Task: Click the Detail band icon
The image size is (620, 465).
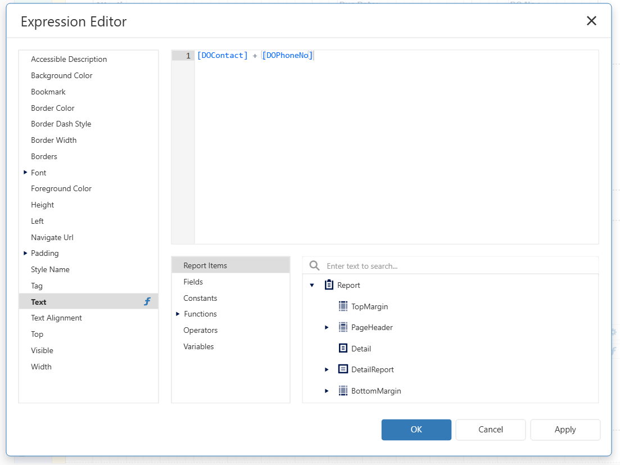Action: pyautogui.click(x=343, y=349)
